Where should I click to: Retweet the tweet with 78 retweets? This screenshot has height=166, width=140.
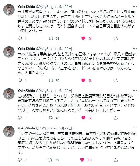[x=50, y=160]
